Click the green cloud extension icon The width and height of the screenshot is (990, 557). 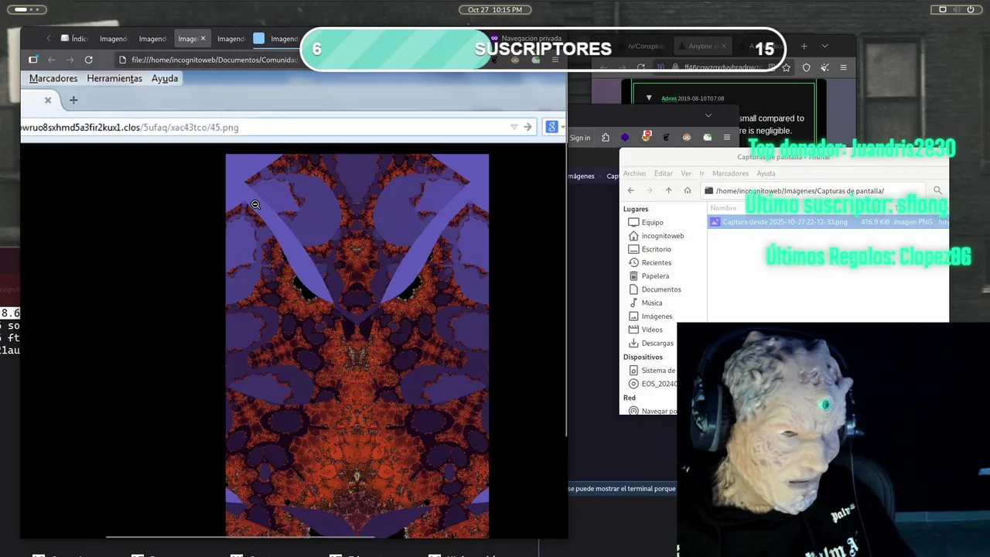tap(707, 138)
